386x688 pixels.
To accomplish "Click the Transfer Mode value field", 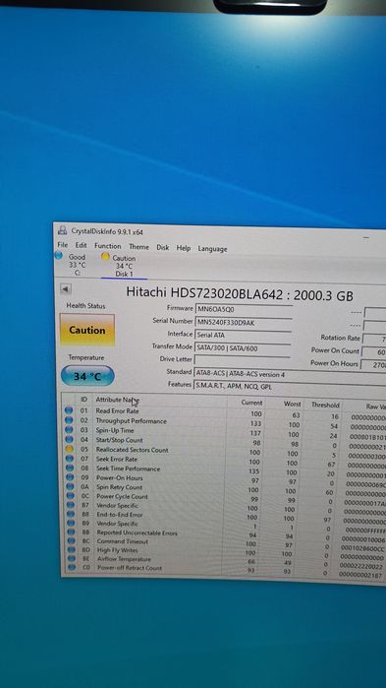I will coord(242,348).
